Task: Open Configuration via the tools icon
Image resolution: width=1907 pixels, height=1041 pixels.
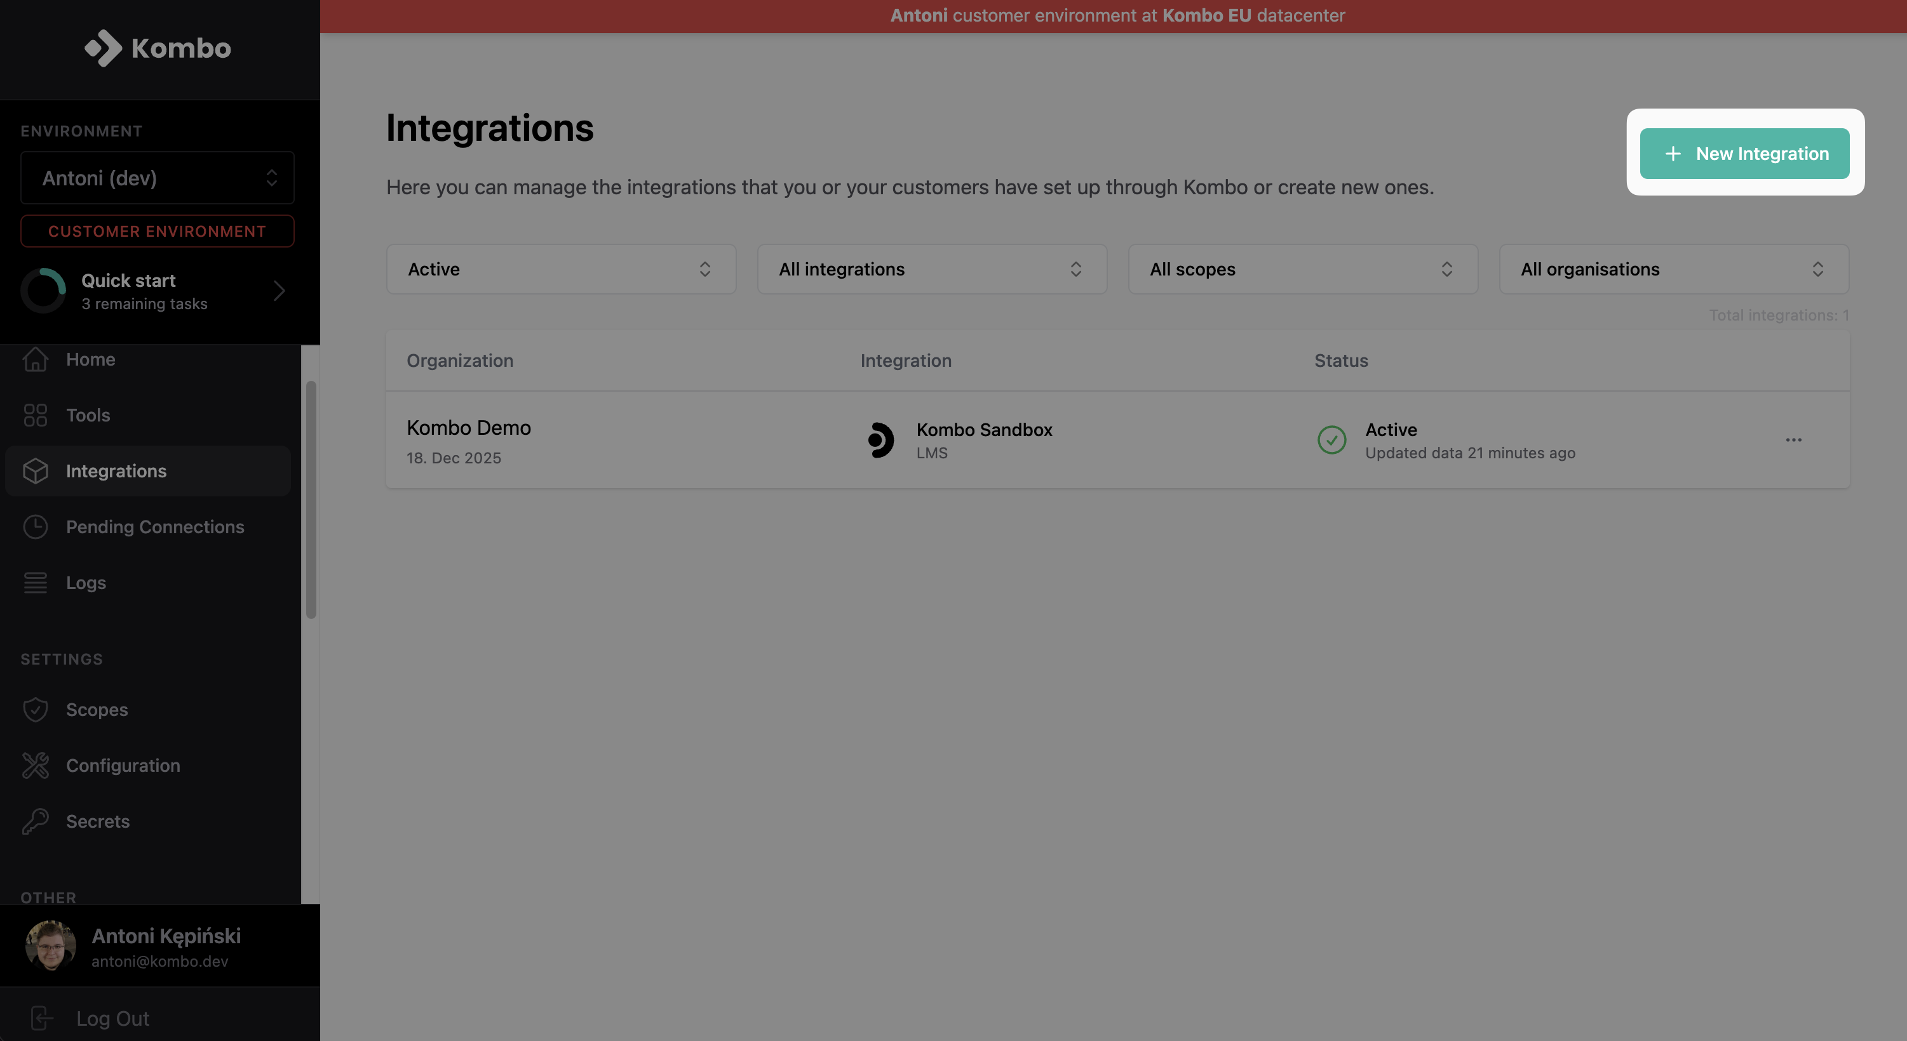Action: (35, 765)
